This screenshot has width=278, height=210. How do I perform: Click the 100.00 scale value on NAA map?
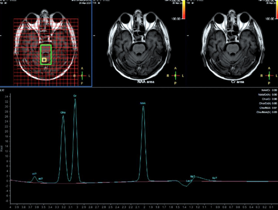pos(176,19)
